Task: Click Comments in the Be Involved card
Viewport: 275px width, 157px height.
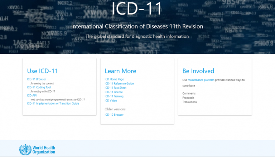Action: click(x=189, y=93)
